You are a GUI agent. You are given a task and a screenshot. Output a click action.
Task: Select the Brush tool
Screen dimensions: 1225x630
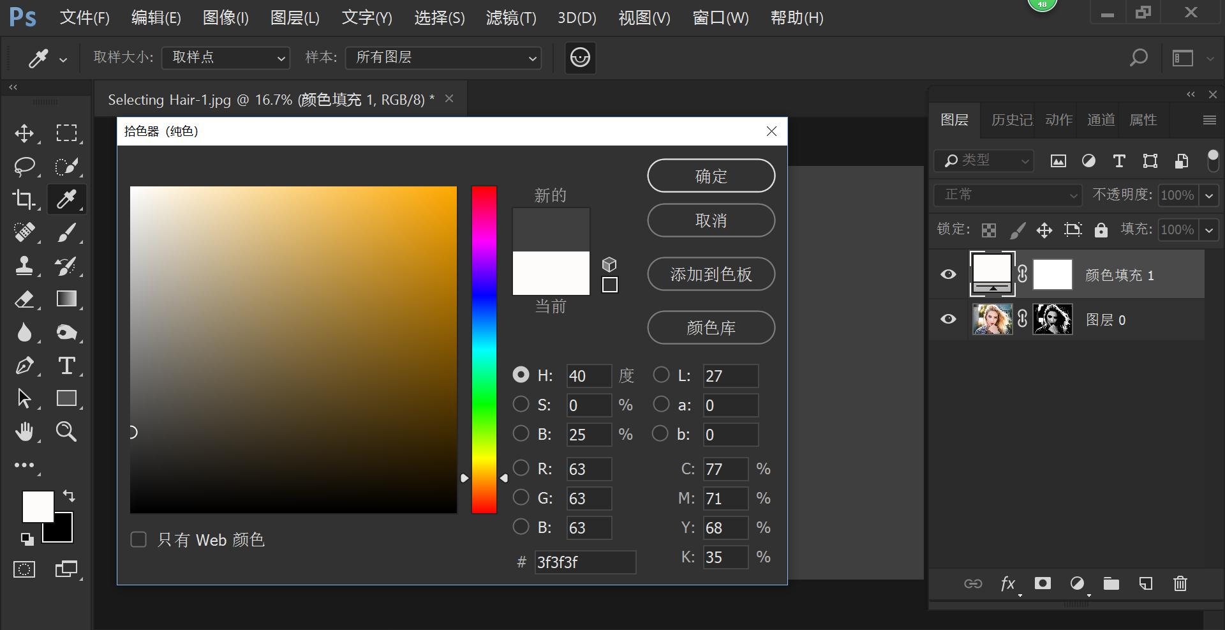(x=66, y=232)
